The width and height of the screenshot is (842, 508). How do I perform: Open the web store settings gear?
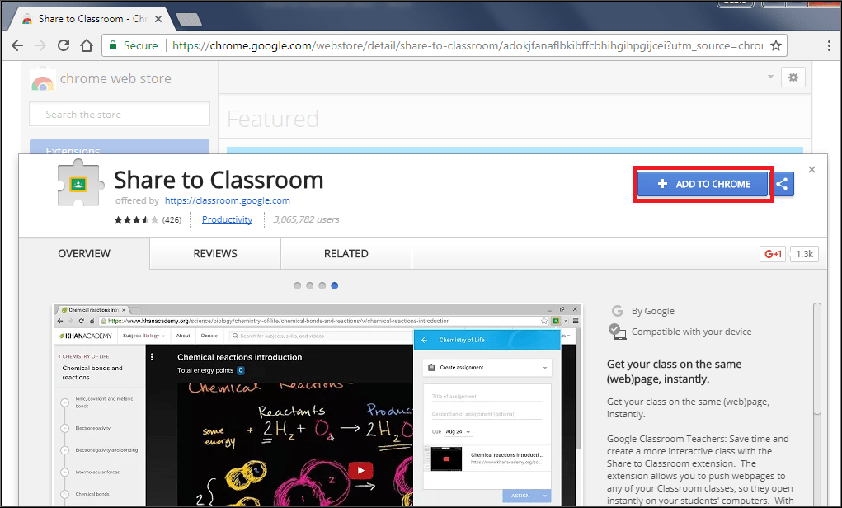pos(793,78)
